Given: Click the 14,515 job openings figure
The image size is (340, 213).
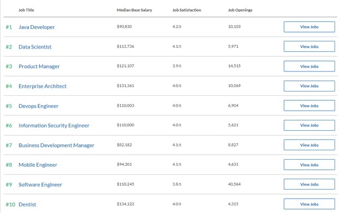Looking at the screenshot, I should [234, 66].
